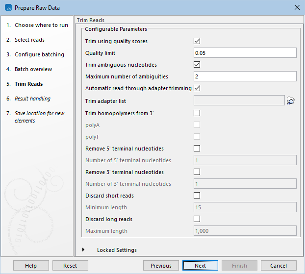Enable Trim homopolymers from 3' checkbox
This screenshot has width=305, height=274.
pos(197,113)
